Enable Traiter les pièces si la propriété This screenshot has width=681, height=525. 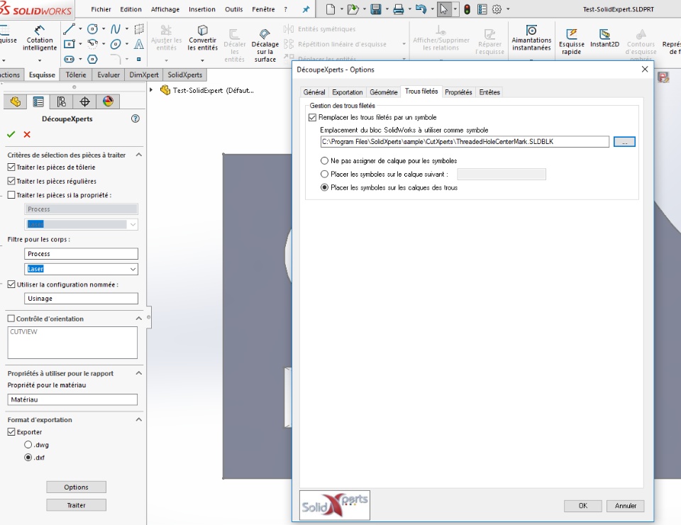pos(11,195)
